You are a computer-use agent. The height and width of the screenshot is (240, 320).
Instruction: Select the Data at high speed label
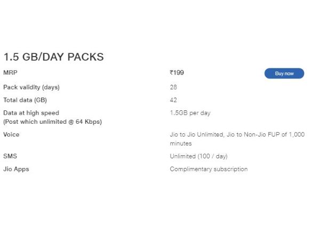(31, 113)
